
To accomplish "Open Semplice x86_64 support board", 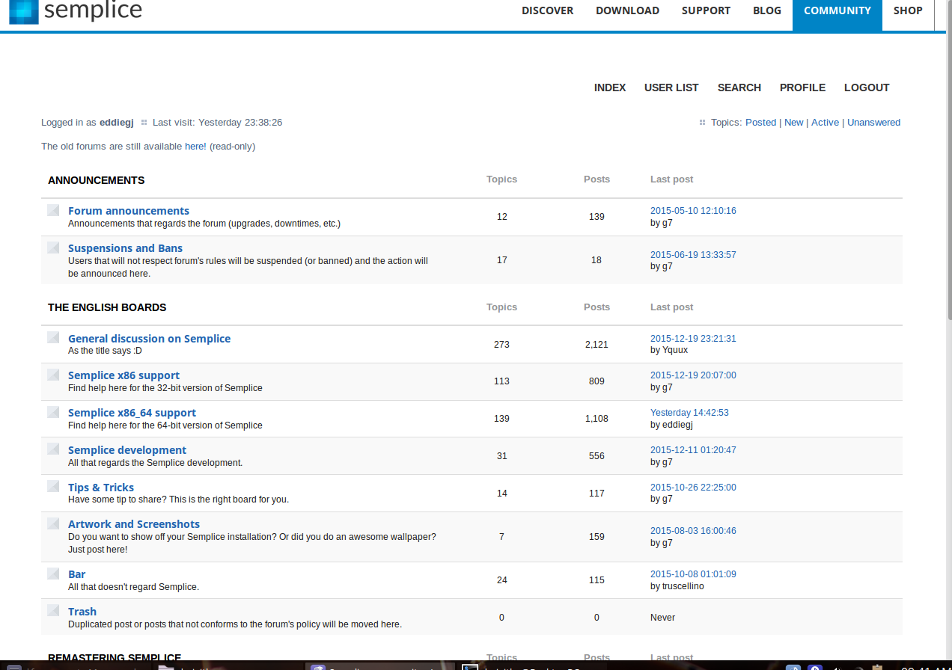I will click(x=132, y=413).
